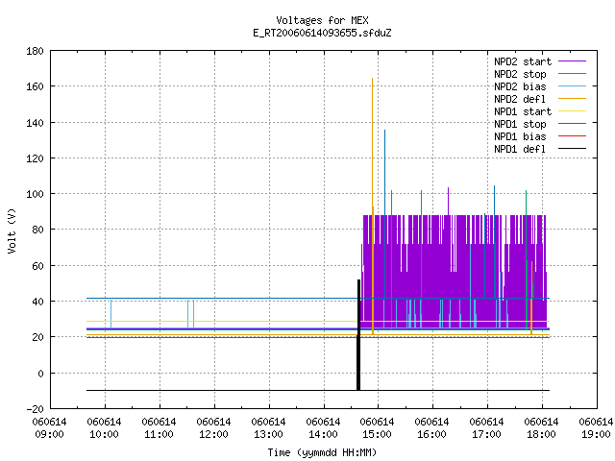The height and width of the screenshot is (461, 615).
Task: Click the x-axis tick label 060614 17:00
Action: point(487,428)
